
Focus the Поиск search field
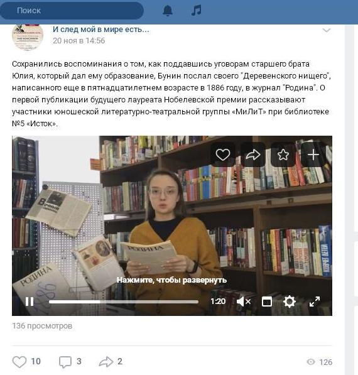point(72,11)
